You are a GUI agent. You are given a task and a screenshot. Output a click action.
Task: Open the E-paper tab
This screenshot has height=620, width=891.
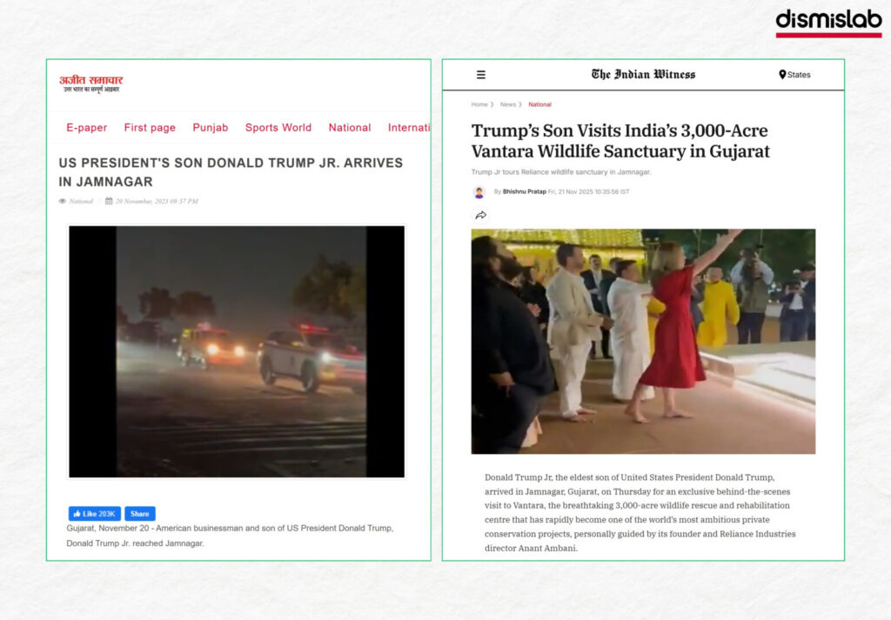pos(86,128)
